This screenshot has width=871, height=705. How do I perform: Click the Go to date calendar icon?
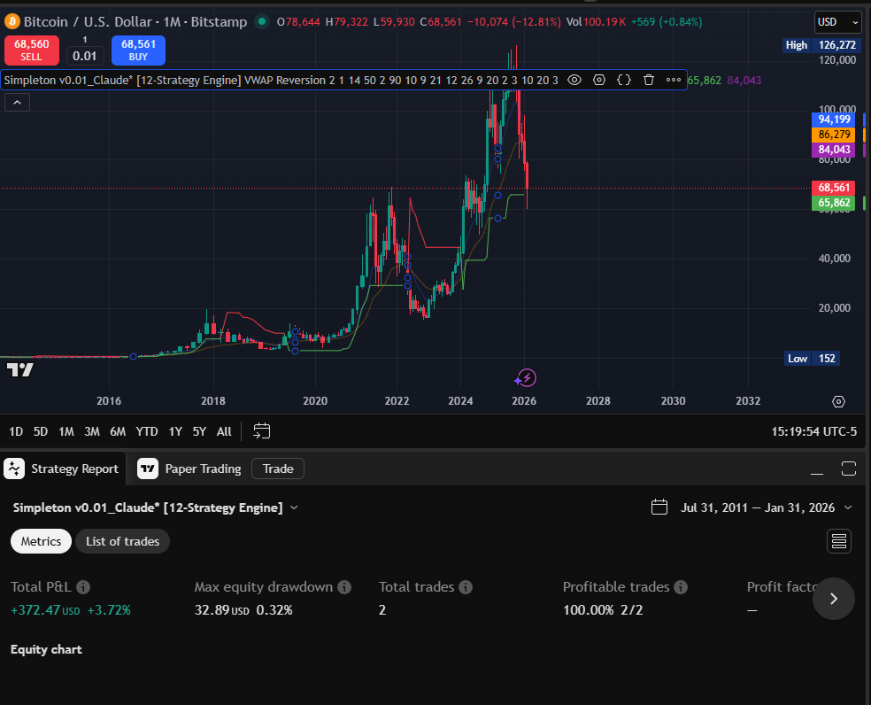(x=261, y=430)
